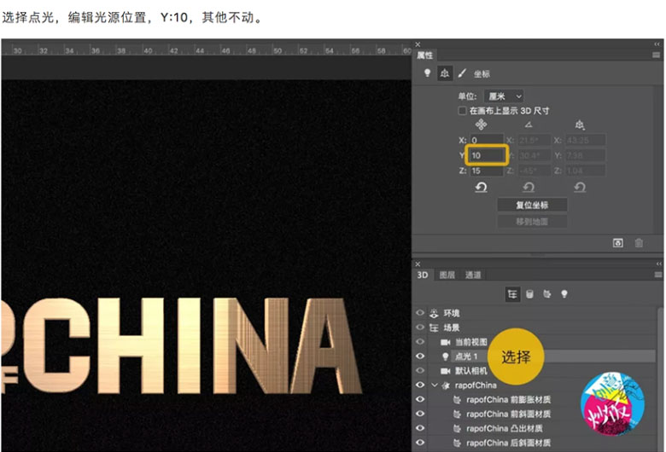Click the environment icon beside 环境
The width and height of the screenshot is (666, 452).
point(434,313)
